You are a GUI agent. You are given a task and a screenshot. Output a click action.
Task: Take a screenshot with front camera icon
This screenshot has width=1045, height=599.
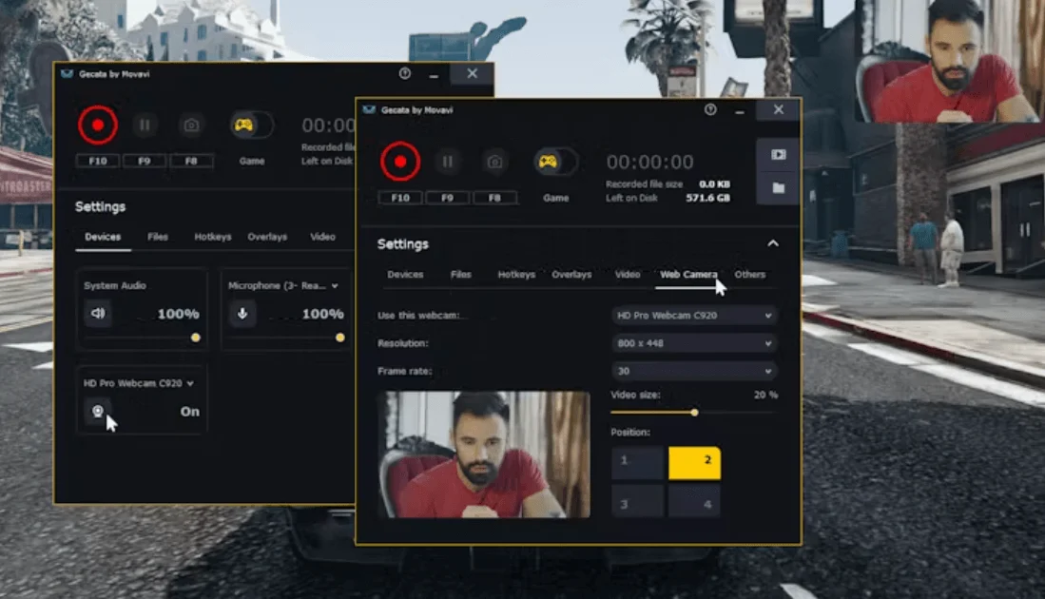(494, 162)
